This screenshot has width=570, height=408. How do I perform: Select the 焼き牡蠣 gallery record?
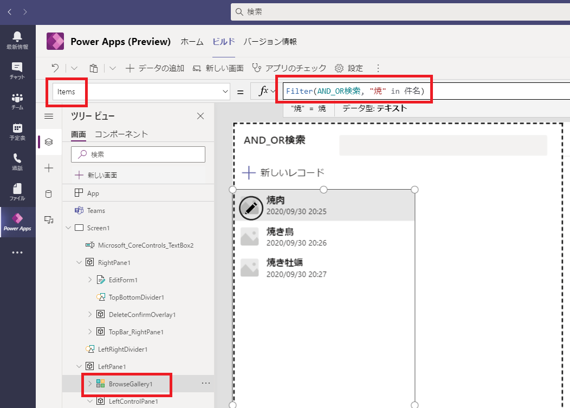click(x=324, y=268)
